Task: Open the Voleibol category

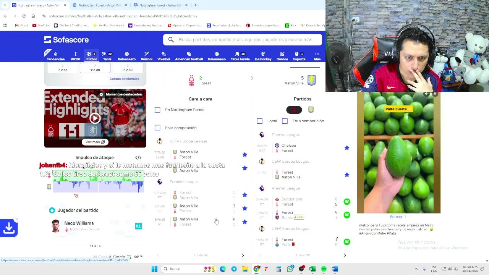Action: click(164, 56)
